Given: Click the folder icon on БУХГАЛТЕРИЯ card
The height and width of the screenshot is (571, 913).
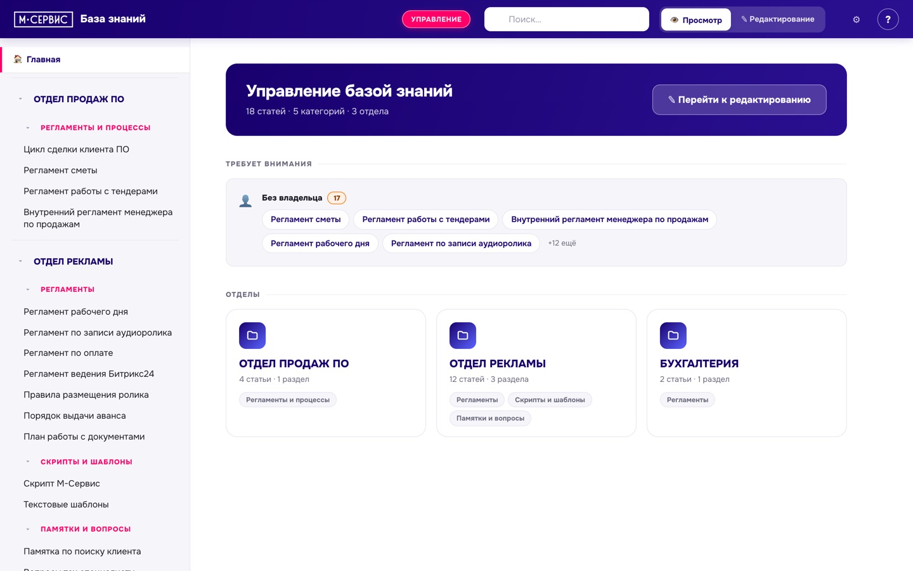Looking at the screenshot, I should click(x=673, y=335).
